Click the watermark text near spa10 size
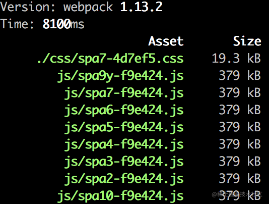The height and width of the screenshot is (204, 269). click(x=237, y=194)
